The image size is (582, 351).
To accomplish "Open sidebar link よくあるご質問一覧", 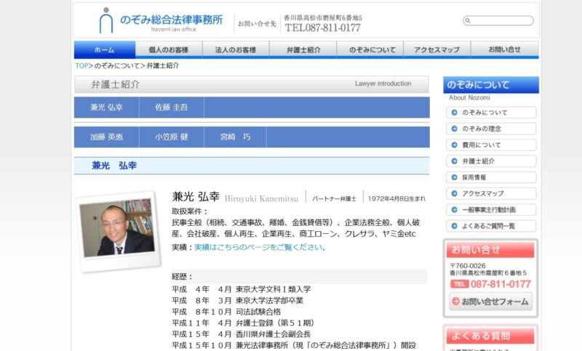I will [x=491, y=226].
